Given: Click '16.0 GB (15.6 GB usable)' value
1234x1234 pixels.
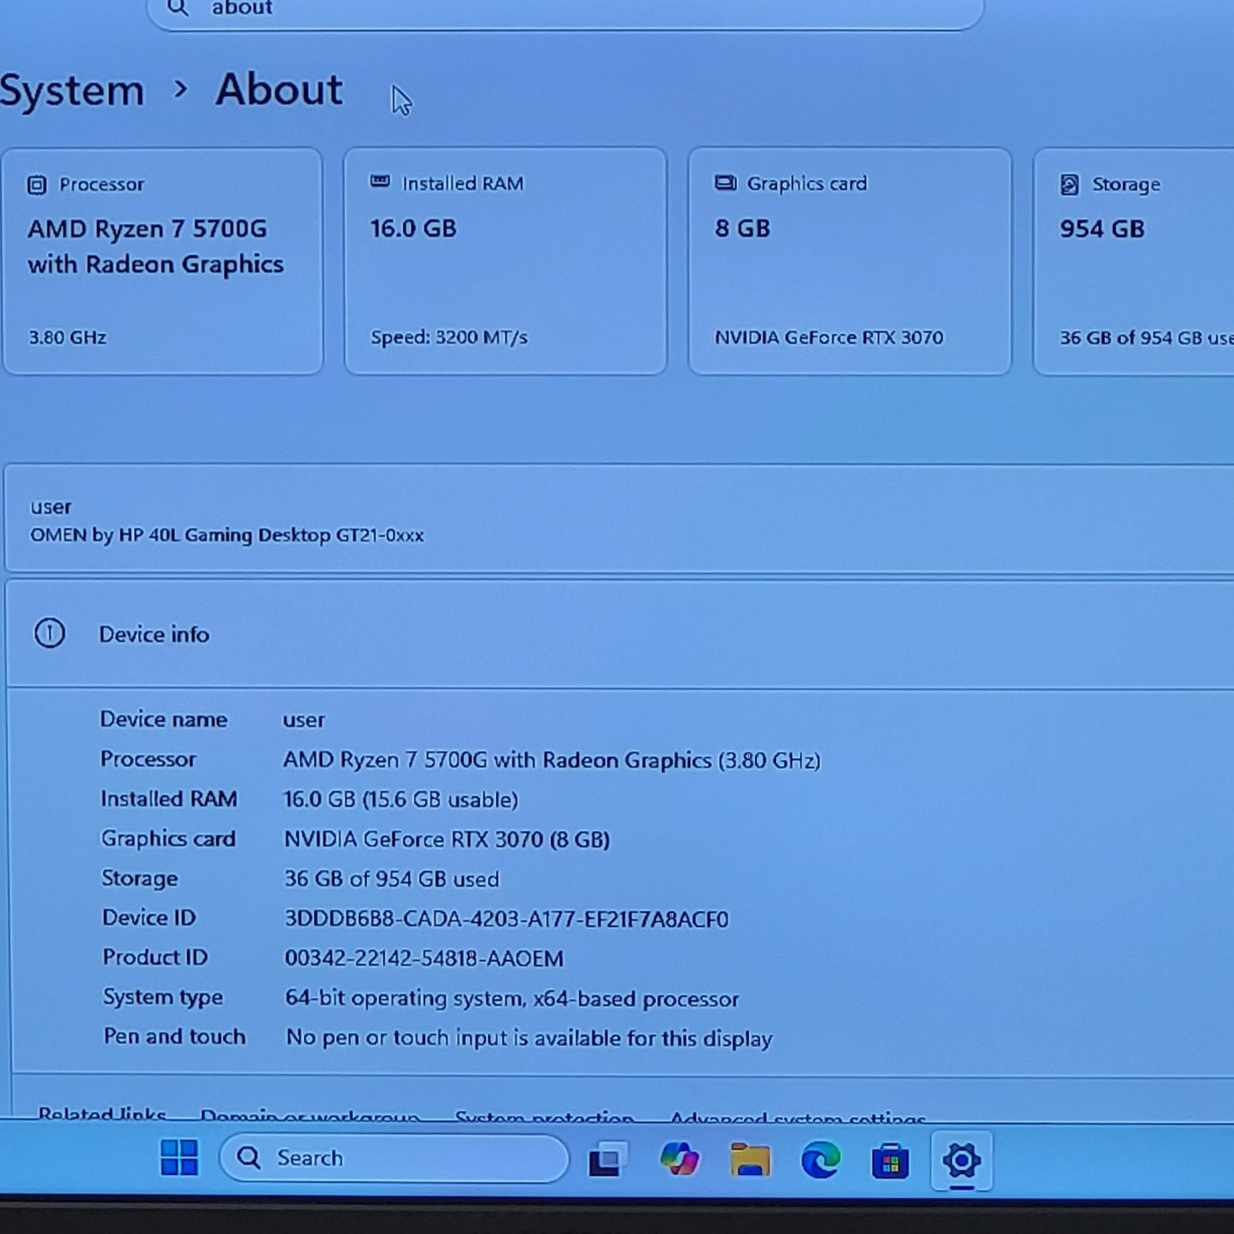Looking at the screenshot, I should (x=401, y=799).
